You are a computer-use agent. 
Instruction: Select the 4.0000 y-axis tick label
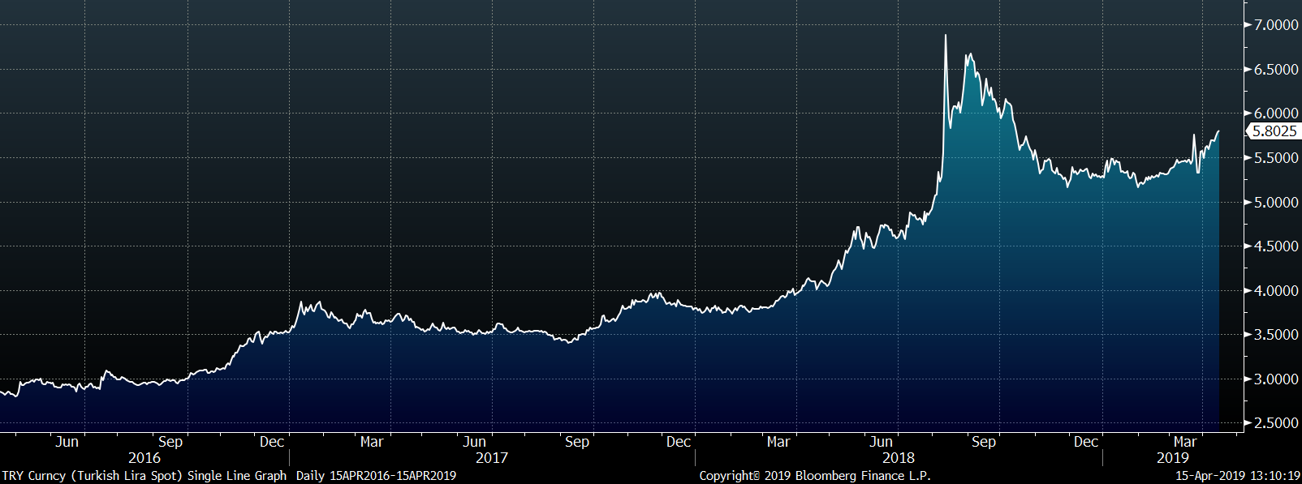pyautogui.click(x=1275, y=291)
